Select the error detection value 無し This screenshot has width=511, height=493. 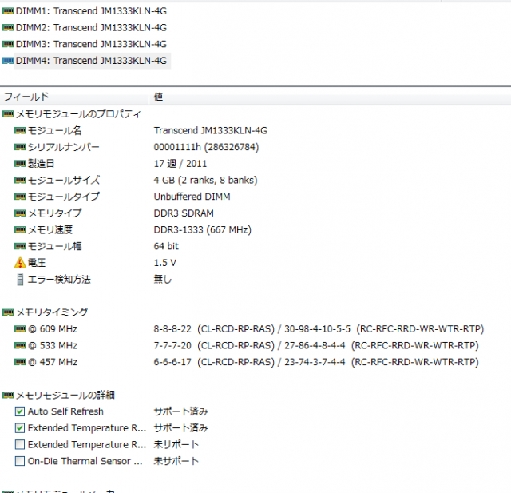[x=163, y=280]
